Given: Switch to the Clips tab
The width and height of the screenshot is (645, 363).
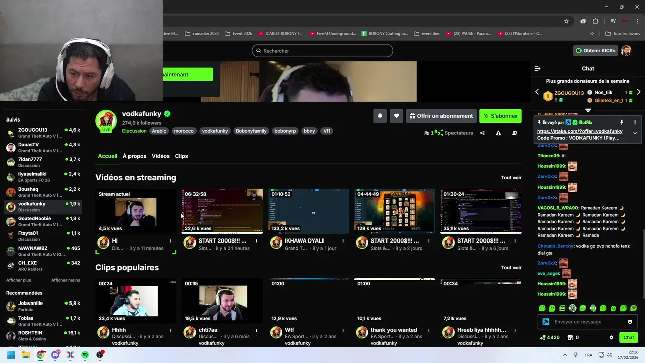Looking at the screenshot, I should point(181,156).
